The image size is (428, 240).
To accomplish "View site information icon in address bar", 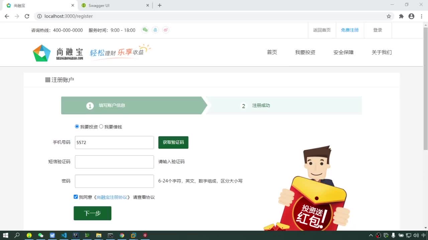I will click(39, 16).
